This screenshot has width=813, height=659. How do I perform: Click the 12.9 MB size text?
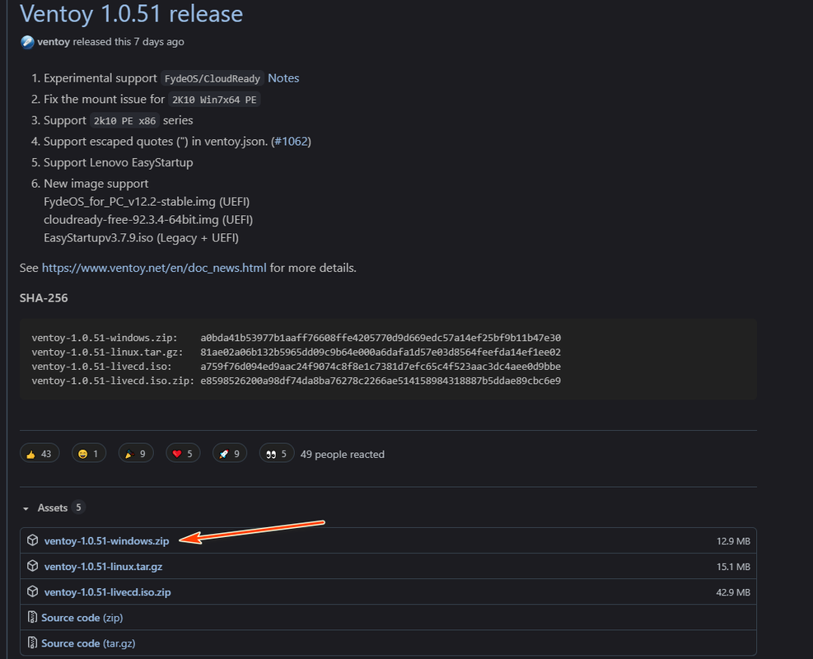click(x=733, y=541)
